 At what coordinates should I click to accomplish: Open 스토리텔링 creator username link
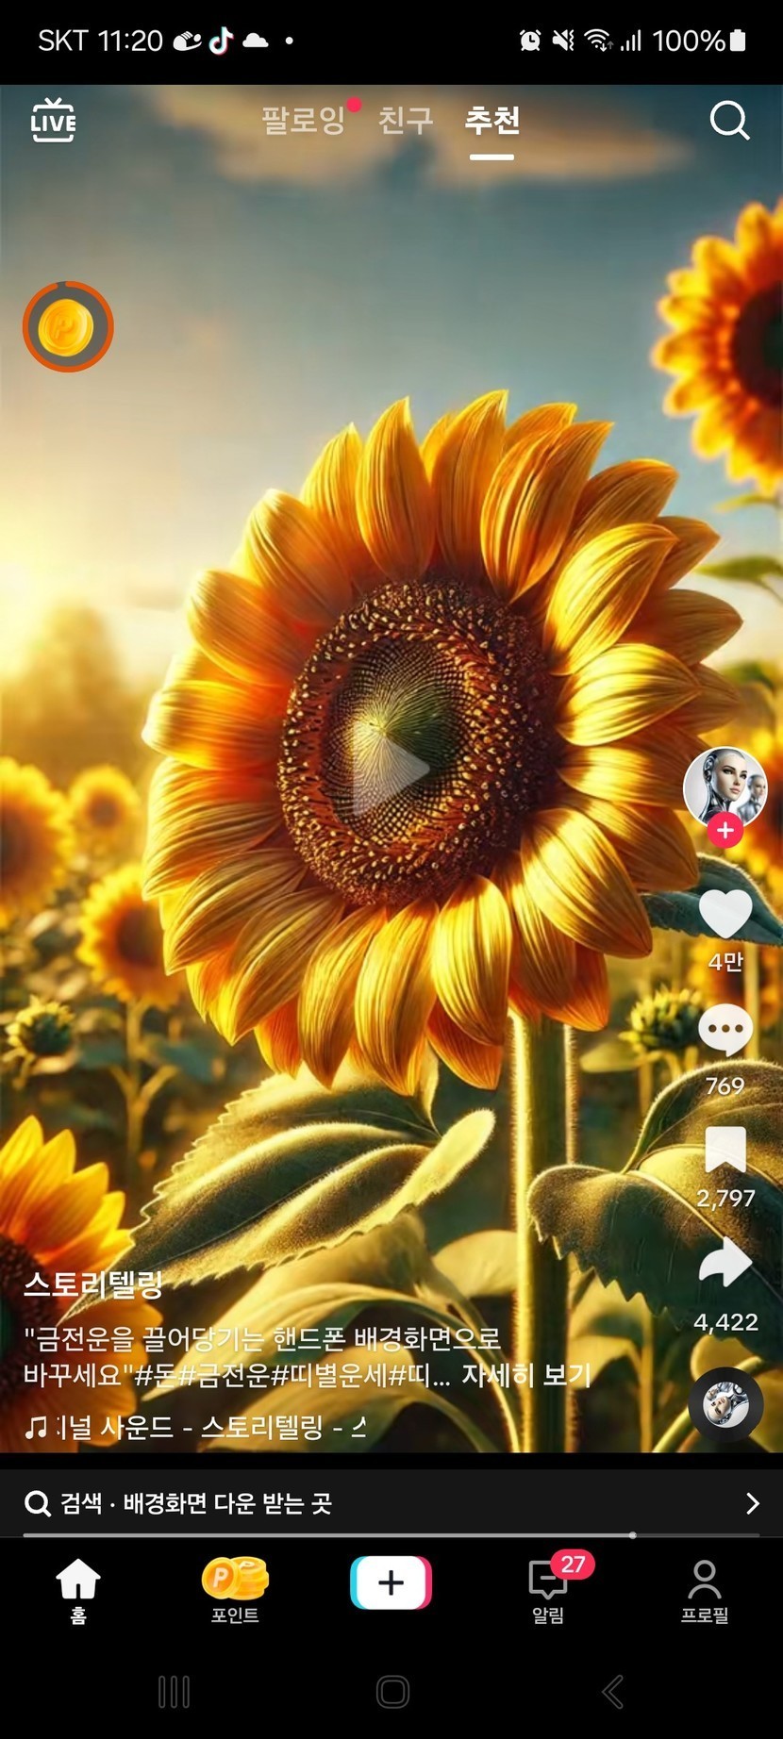(93, 1284)
